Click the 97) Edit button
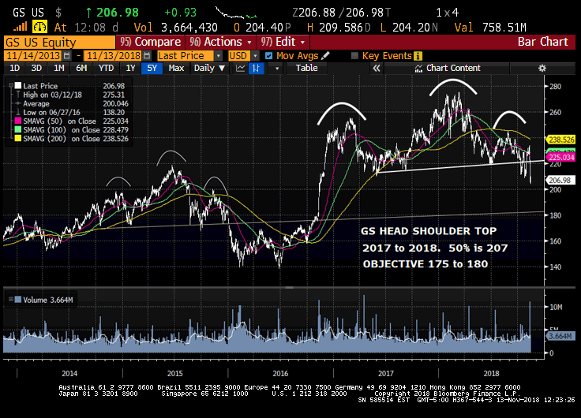 pyautogui.click(x=283, y=42)
